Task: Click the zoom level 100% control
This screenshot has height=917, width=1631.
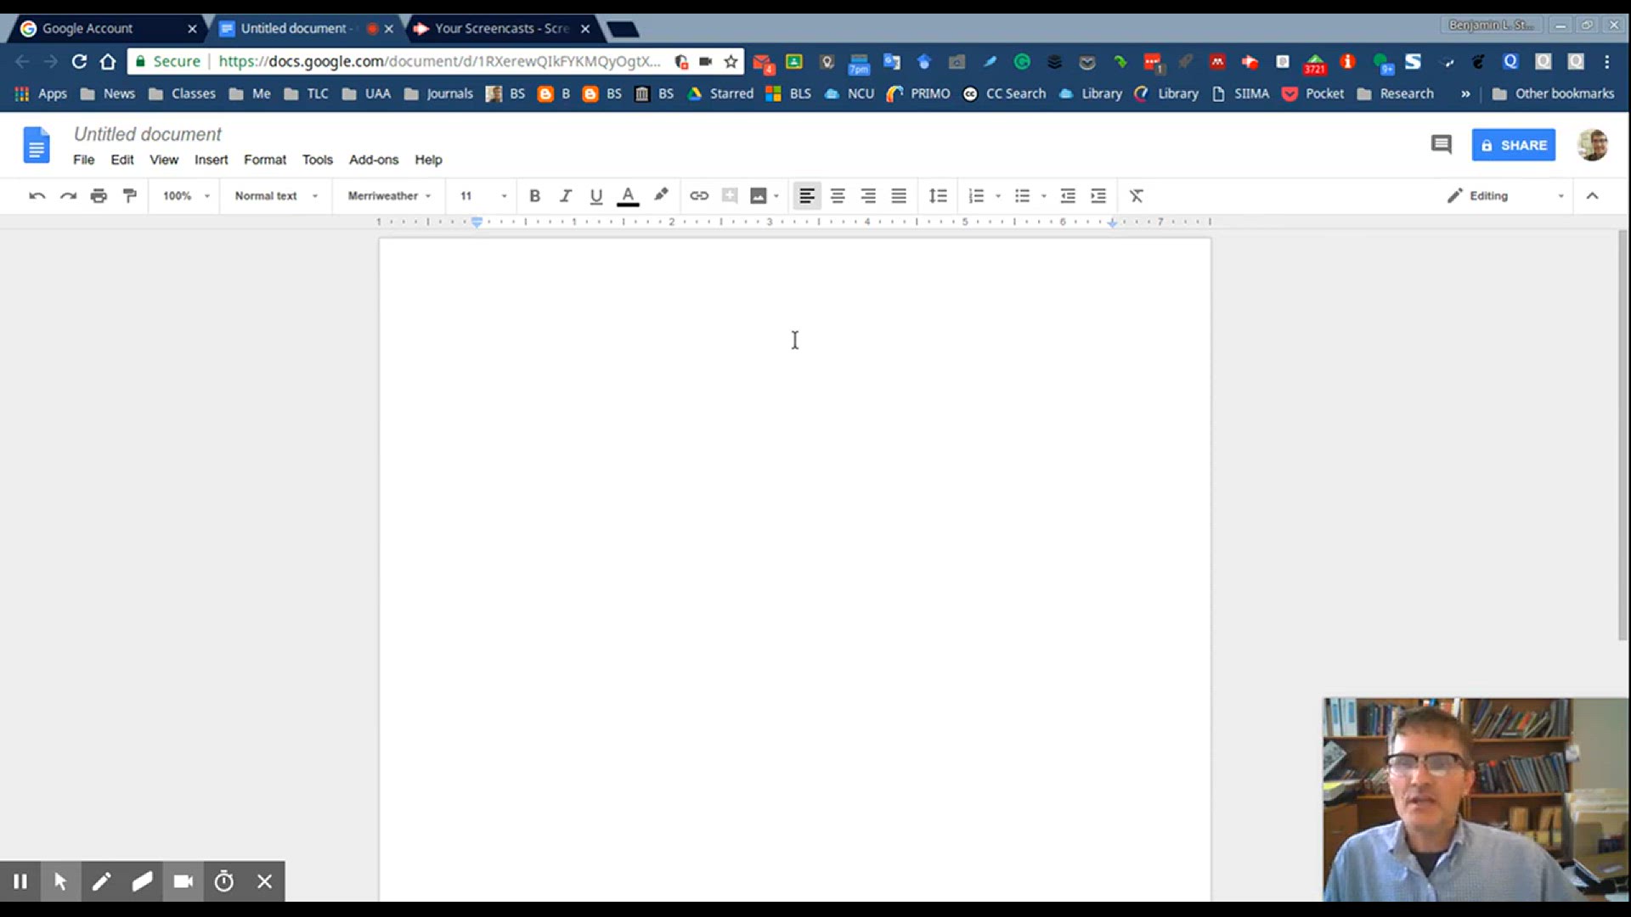Action: (183, 196)
